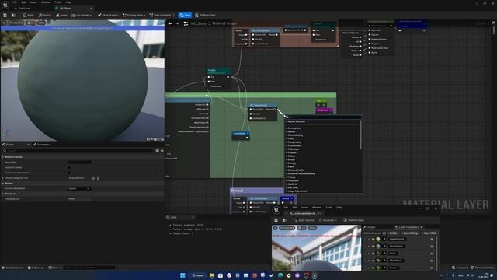
Task: Open the Edit menu in main window
Action: point(23,2)
